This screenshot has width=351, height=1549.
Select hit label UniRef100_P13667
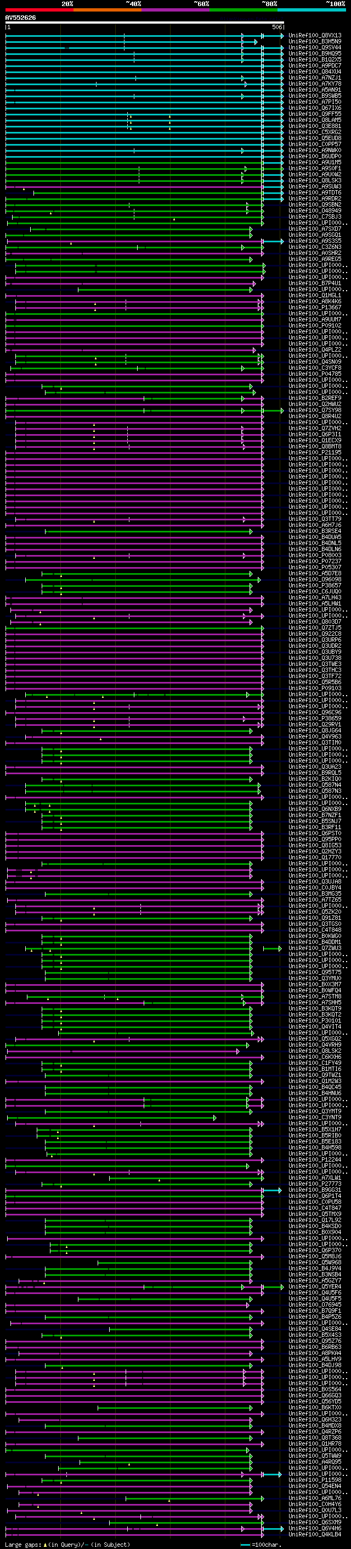click(315, 307)
